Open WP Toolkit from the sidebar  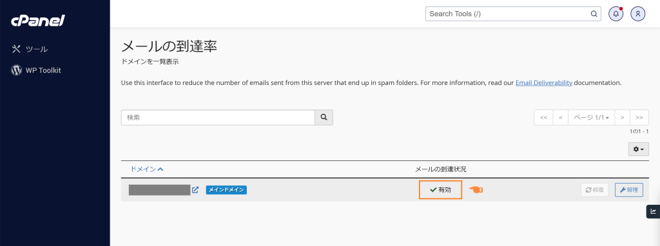coord(36,70)
